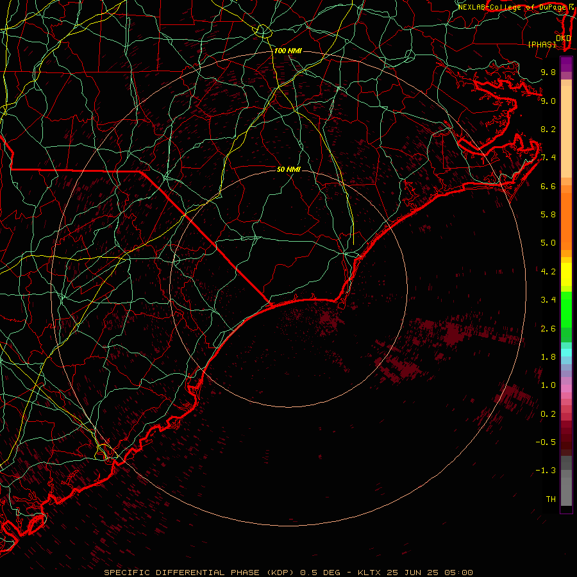
Task: Click the 4.2 value on the color scale
Action: pyautogui.click(x=548, y=272)
